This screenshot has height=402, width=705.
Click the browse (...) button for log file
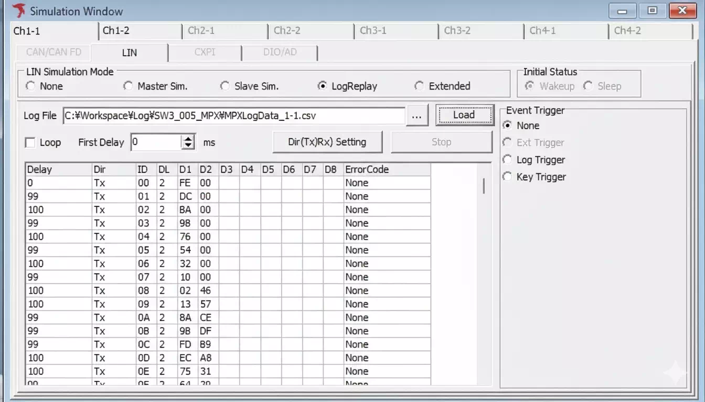coord(417,116)
